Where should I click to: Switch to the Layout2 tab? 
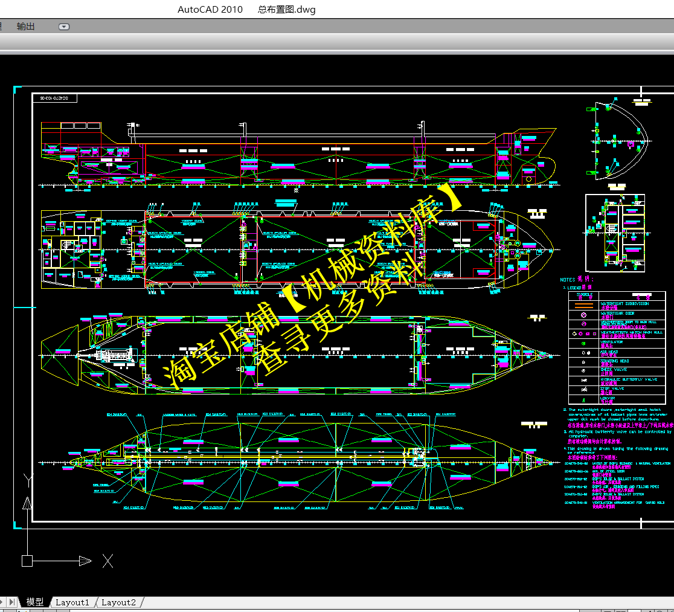tap(118, 602)
